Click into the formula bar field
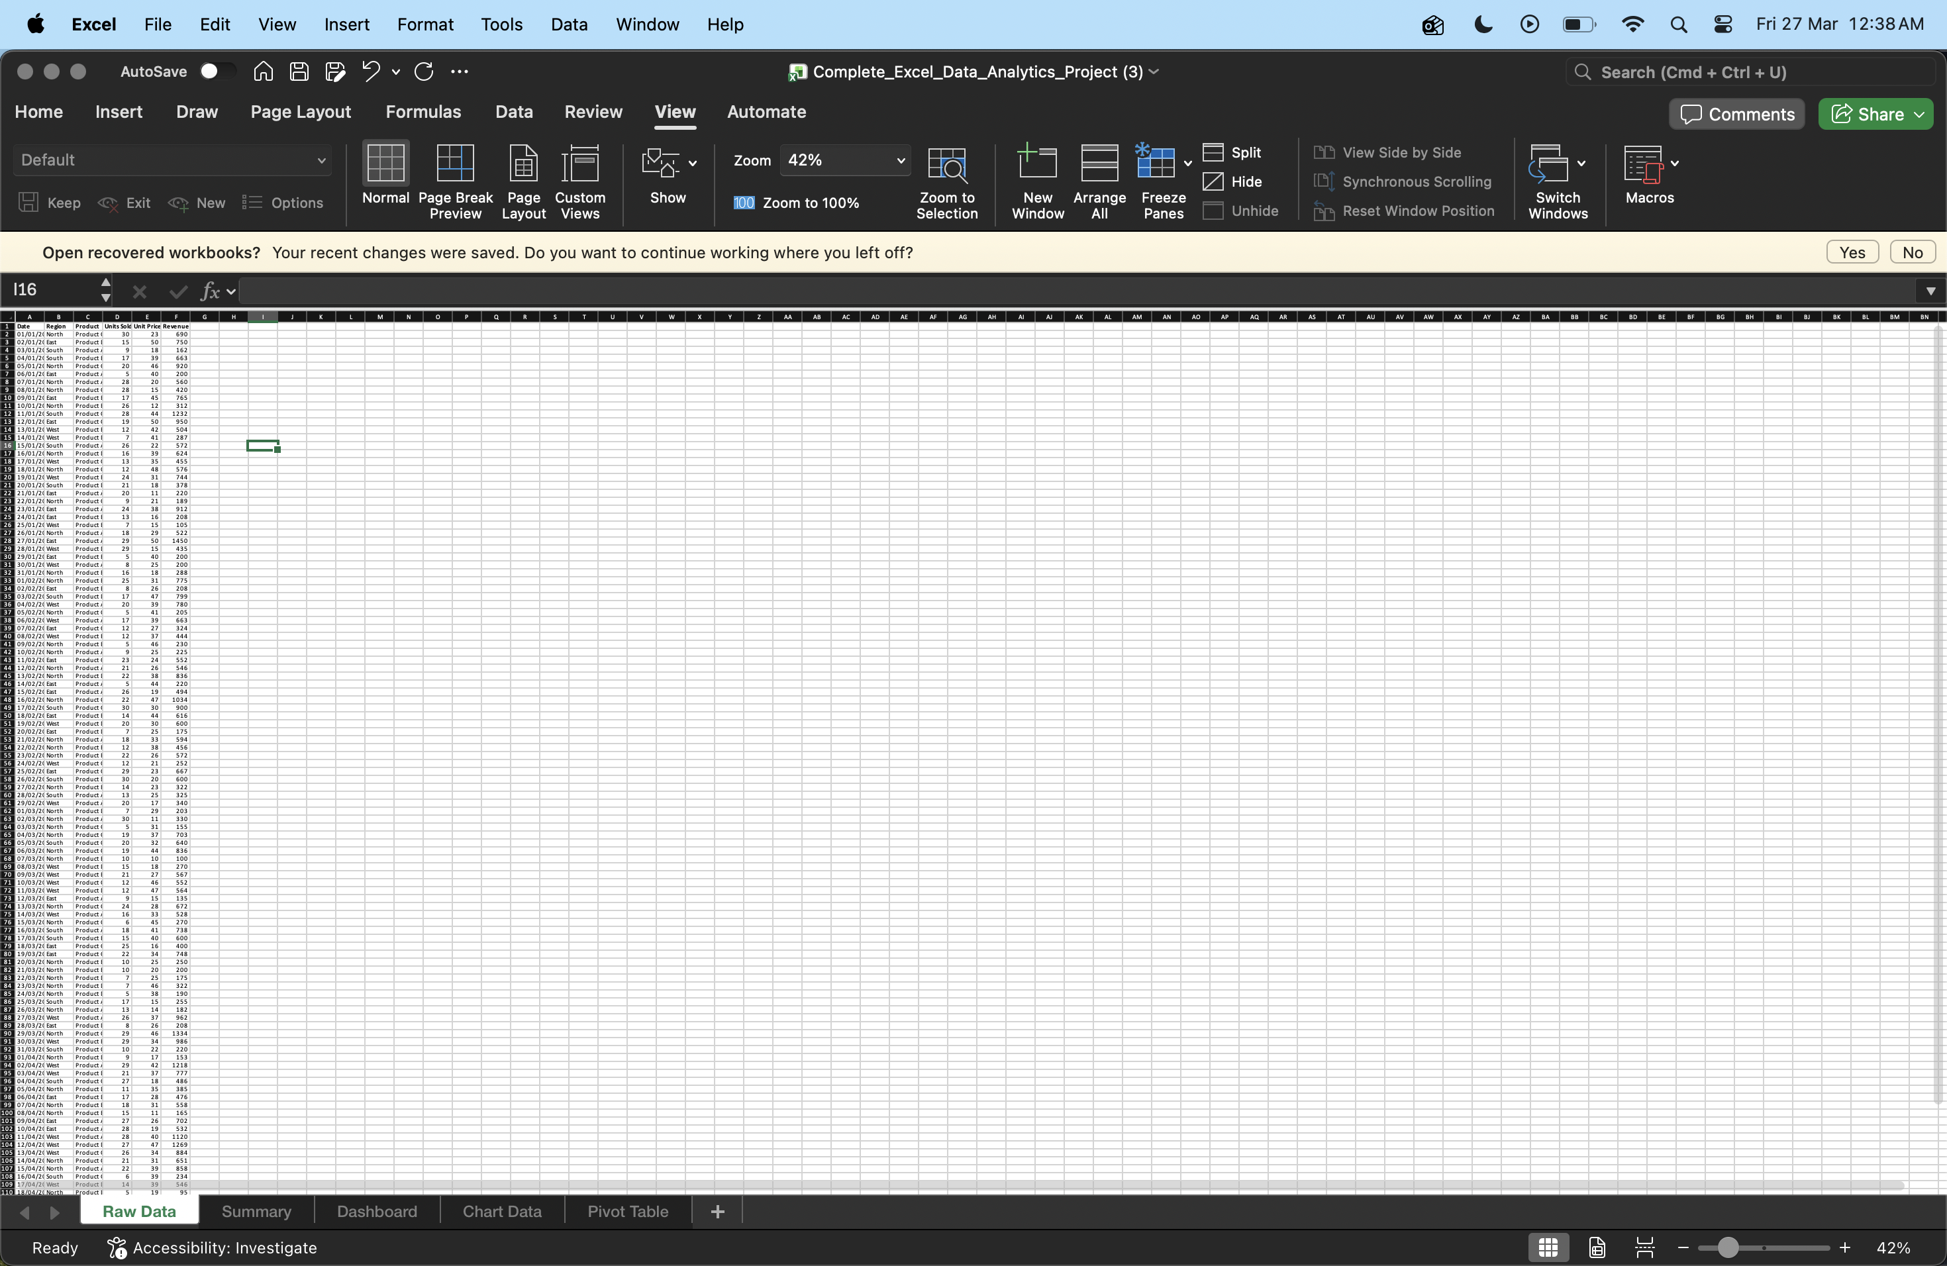Screen dimensions: 1947x1266 coord(1075,290)
